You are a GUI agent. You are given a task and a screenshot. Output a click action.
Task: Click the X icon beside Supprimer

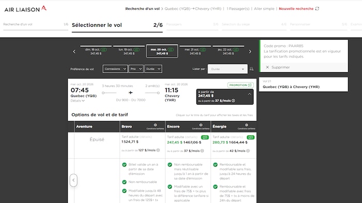click(x=267, y=67)
